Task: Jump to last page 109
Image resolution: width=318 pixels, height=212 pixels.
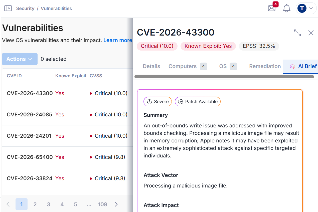Action: [103, 204]
